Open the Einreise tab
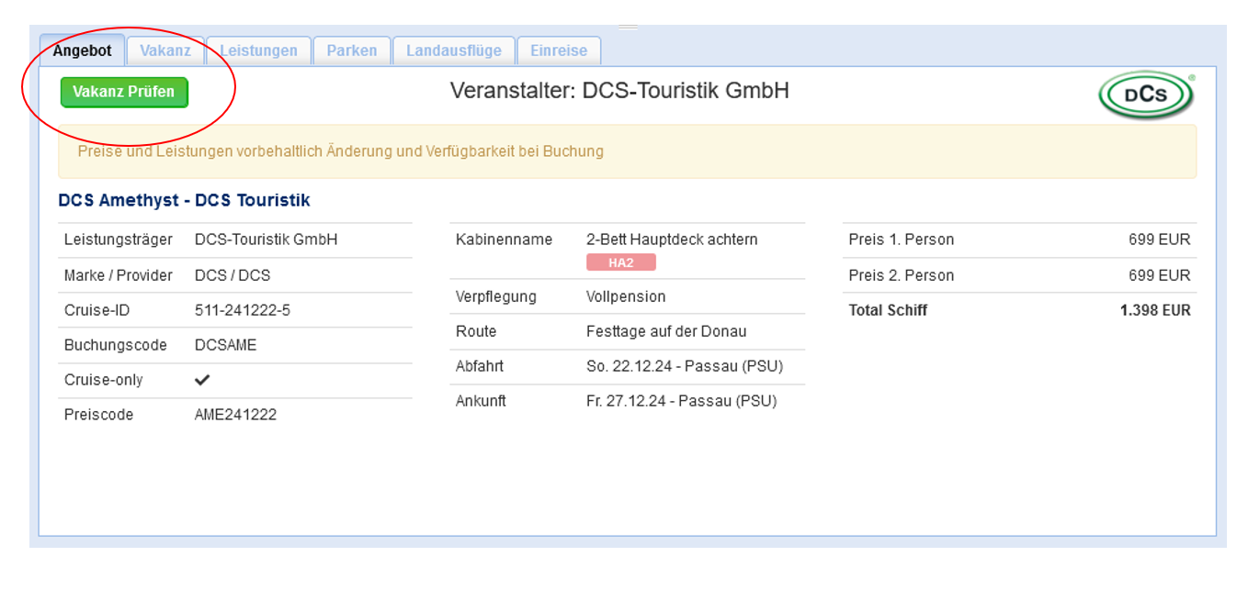1237x590 pixels. point(559,50)
